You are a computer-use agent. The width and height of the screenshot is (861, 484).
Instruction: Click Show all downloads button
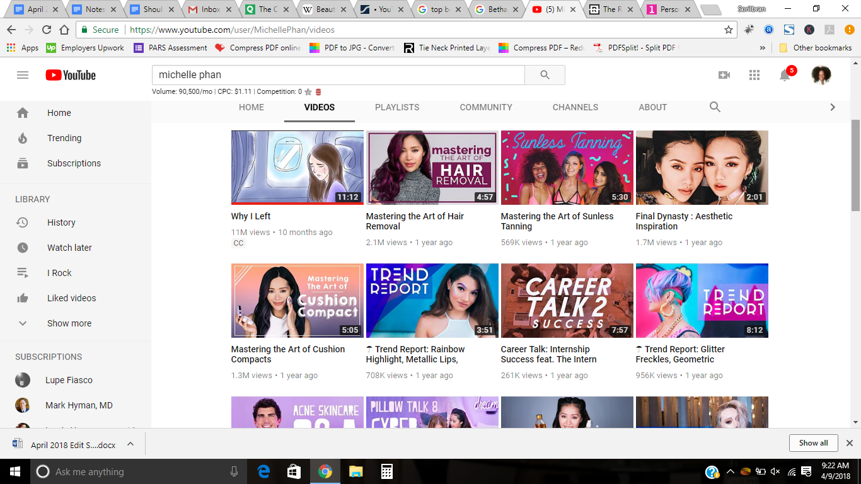(x=813, y=443)
